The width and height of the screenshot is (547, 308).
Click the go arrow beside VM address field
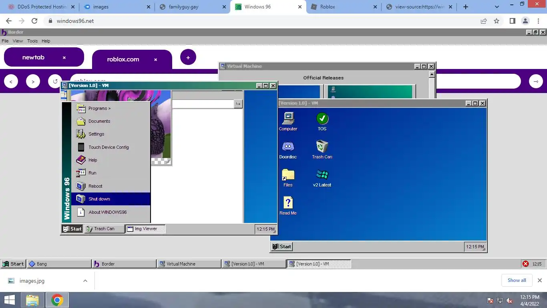click(x=238, y=104)
